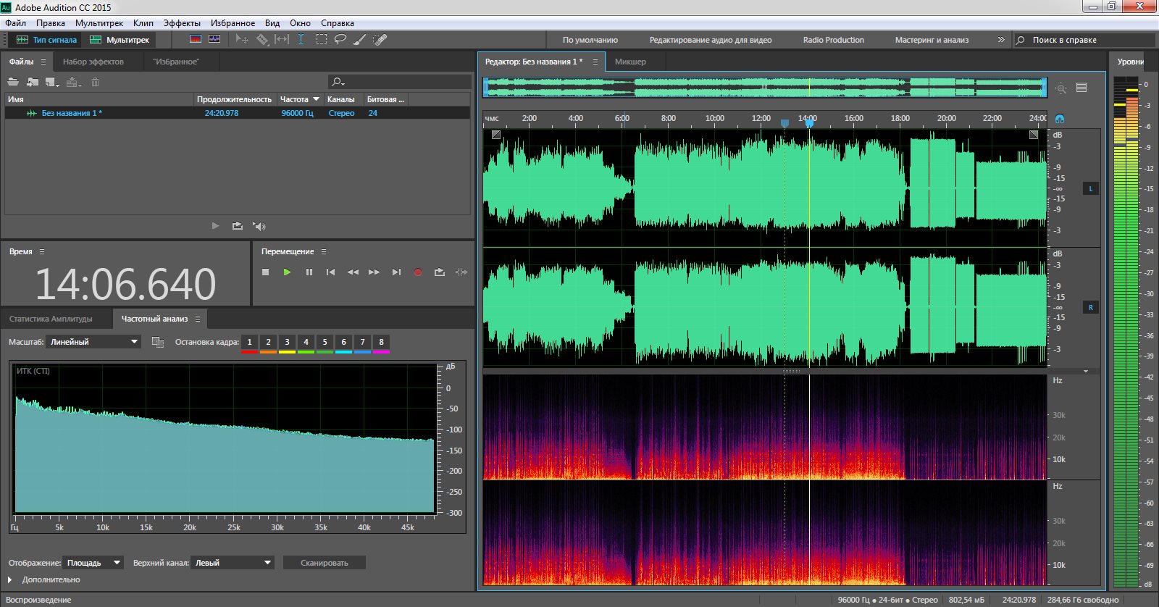Switch to Мультитрек view
Viewport: 1159px width, 607px height.
tap(120, 40)
